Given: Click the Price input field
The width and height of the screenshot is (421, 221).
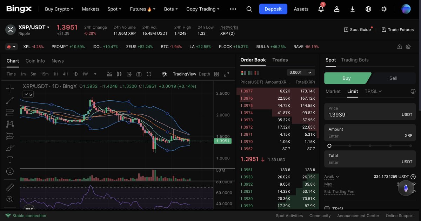Looking at the screenshot, I should point(370,112).
